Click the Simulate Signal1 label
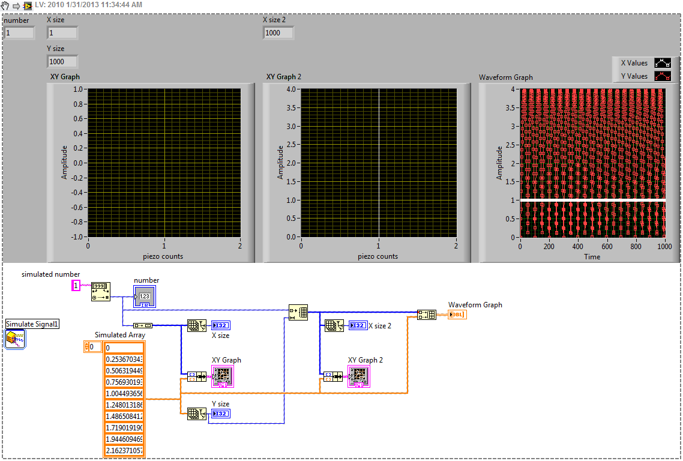The image size is (683, 461). point(32,324)
